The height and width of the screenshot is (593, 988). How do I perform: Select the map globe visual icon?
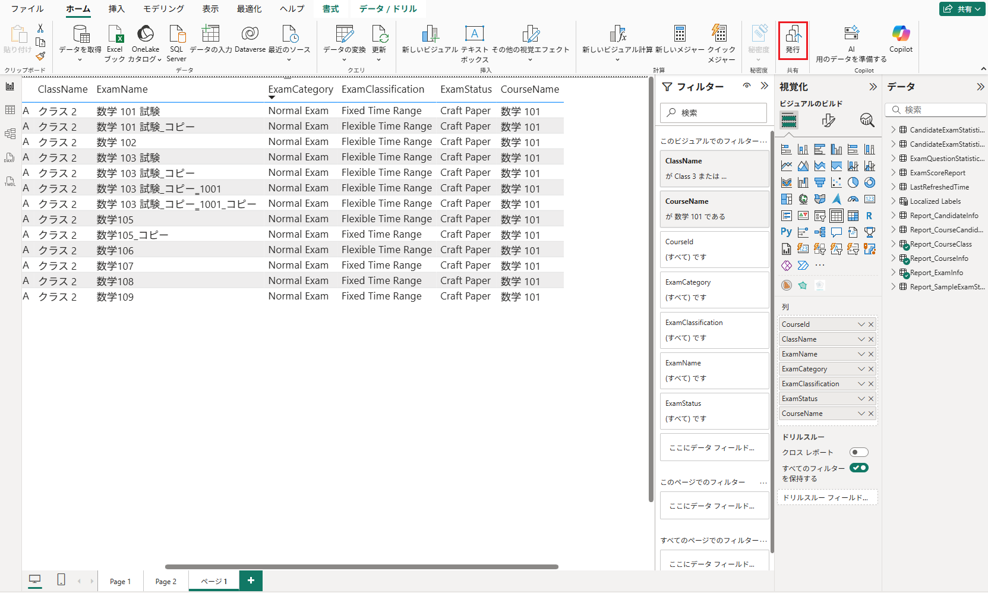tap(803, 199)
